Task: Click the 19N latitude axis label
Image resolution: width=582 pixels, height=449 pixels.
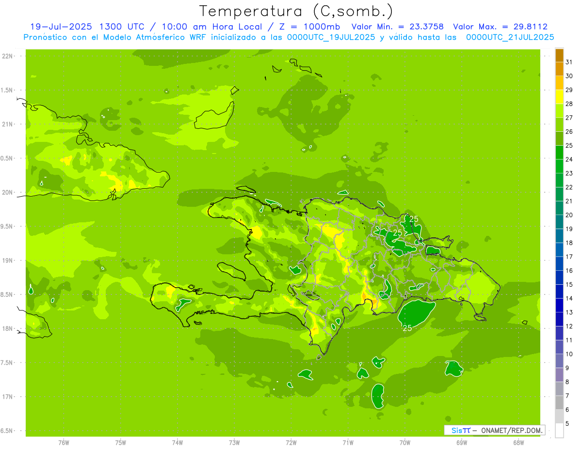Action: coord(8,261)
